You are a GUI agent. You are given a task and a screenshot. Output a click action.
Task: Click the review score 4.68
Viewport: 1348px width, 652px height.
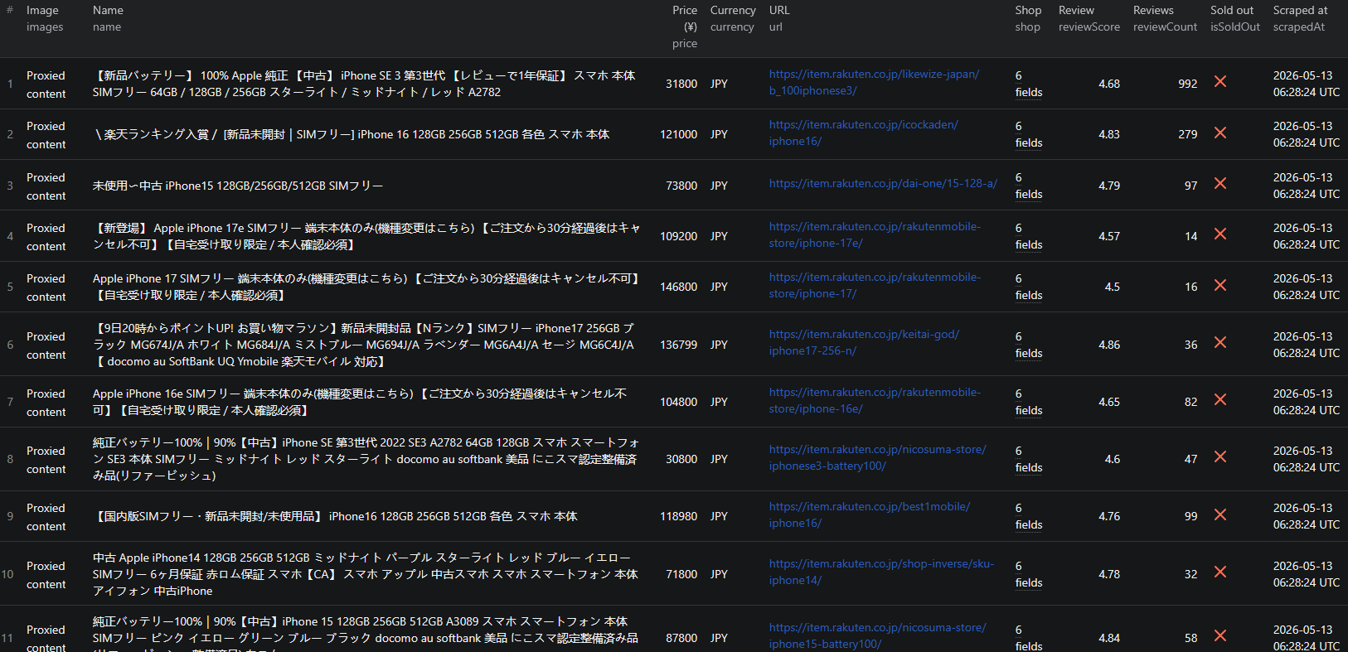[1109, 84]
